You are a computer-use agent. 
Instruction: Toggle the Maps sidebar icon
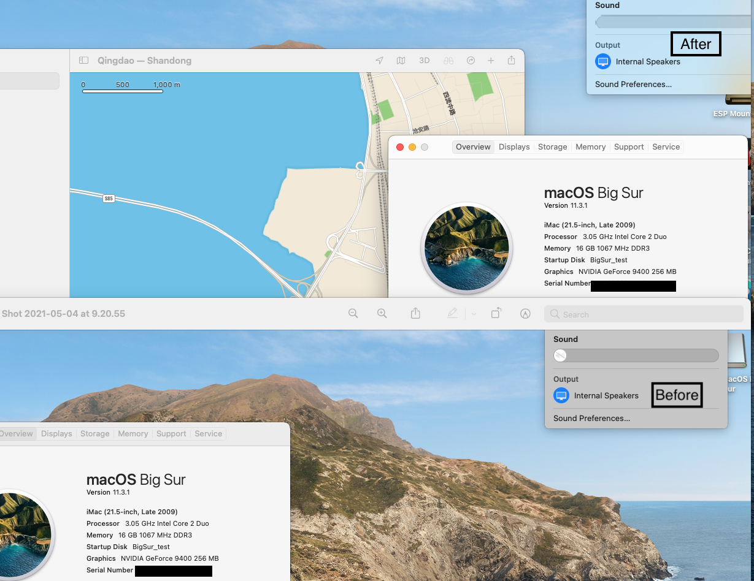pyautogui.click(x=84, y=61)
